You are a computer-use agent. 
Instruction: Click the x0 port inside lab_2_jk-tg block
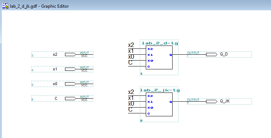pyautogui.click(x=150, y=108)
